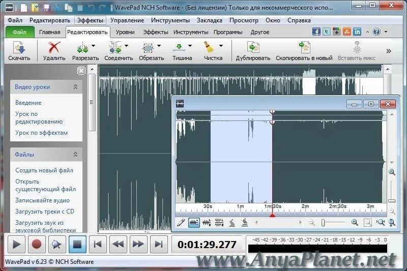Viewport: 407px width, 271px height.
Task: Close the left sidebar panel
Action: [x=81, y=71]
